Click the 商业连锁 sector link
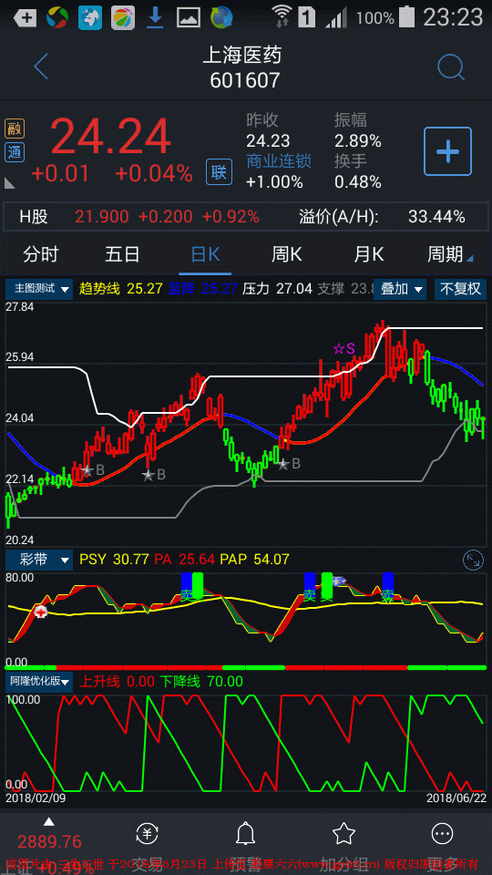 (279, 161)
